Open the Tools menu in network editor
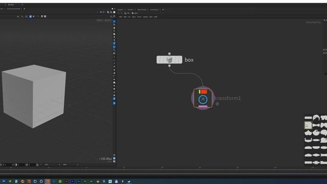Viewport: 327px width, 184px height. coord(139,17)
